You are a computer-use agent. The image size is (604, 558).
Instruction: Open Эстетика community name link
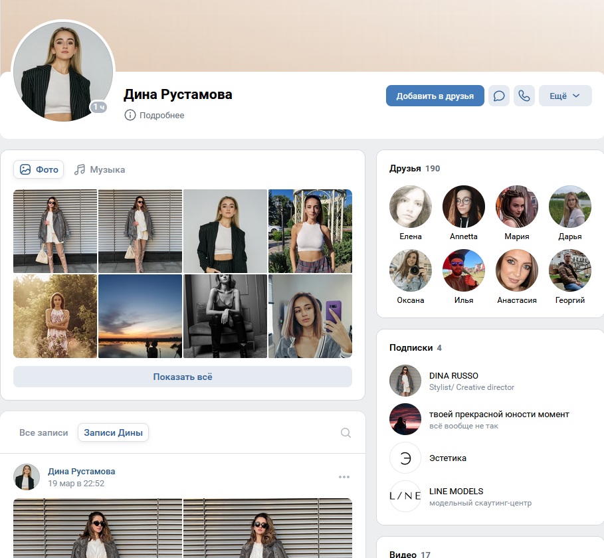448,458
